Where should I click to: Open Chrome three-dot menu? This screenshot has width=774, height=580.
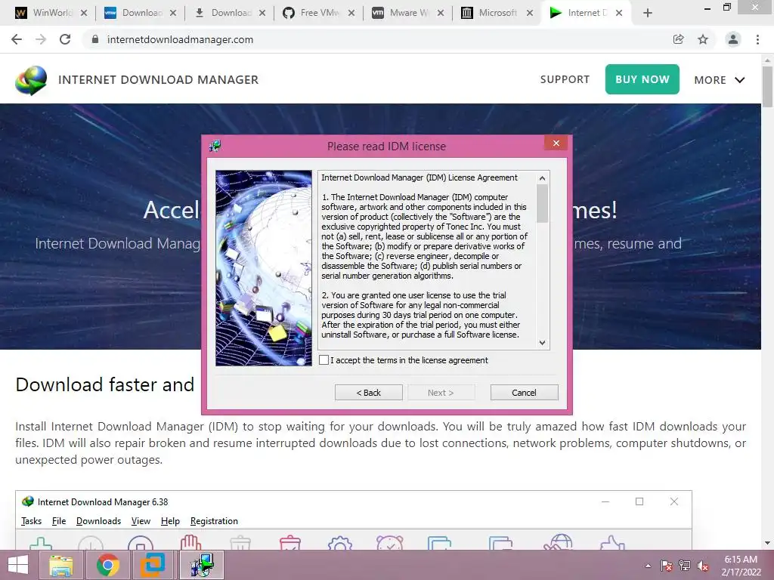point(757,39)
